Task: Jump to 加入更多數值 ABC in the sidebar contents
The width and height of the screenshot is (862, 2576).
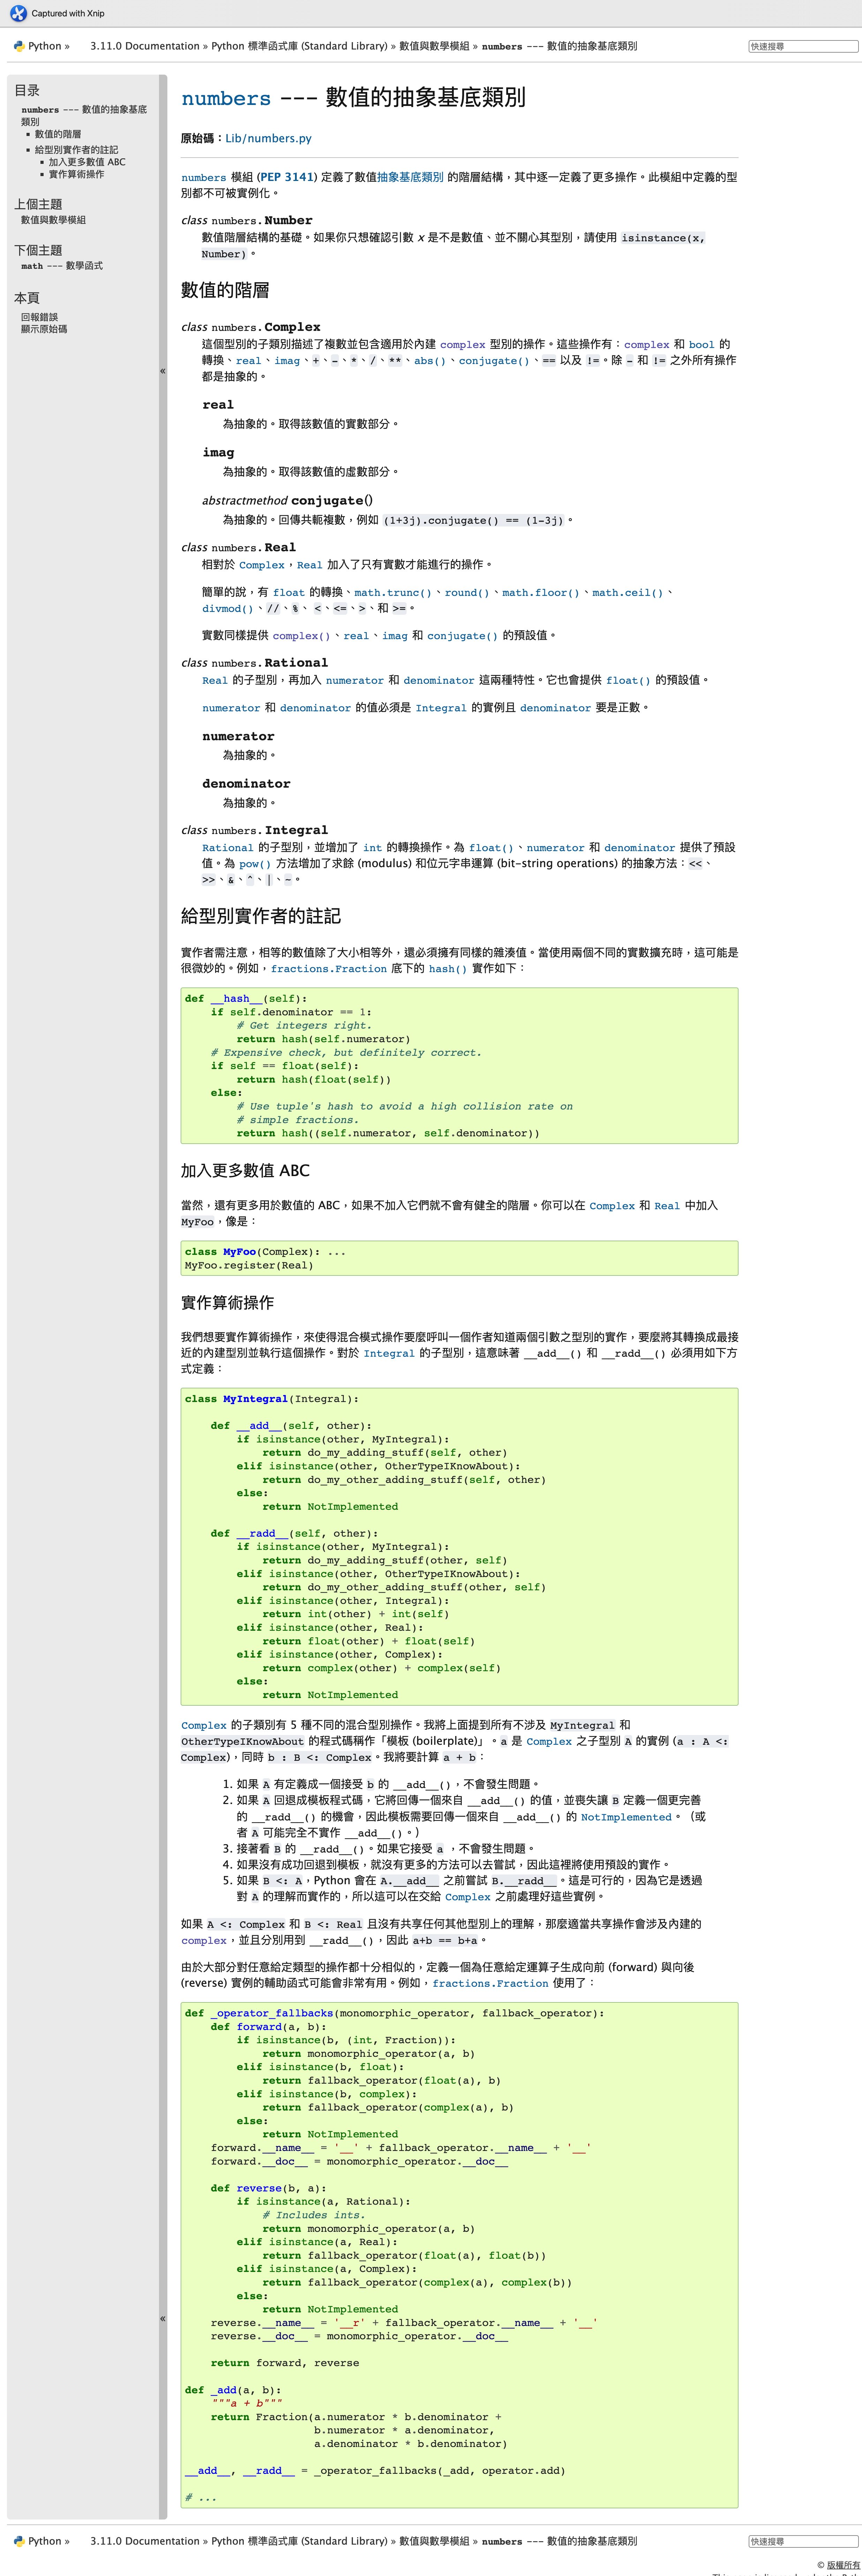Action: point(87,162)
